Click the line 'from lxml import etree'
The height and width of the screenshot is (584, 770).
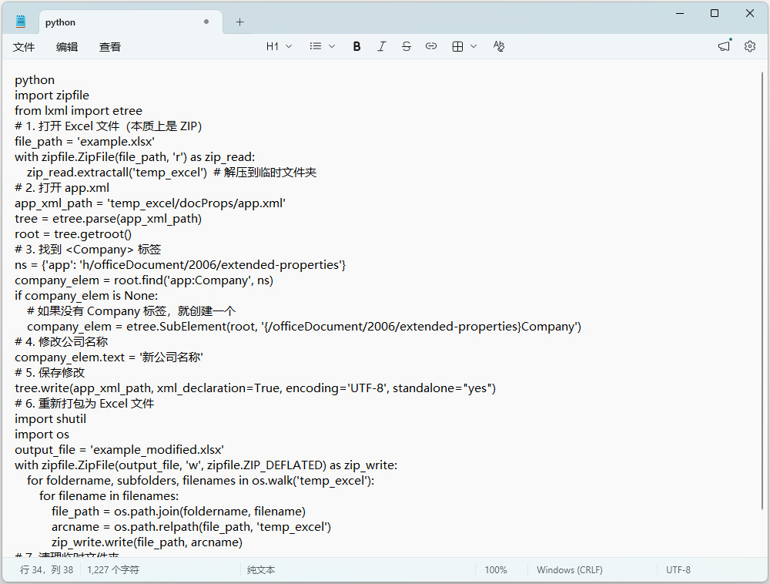[79, 110]
